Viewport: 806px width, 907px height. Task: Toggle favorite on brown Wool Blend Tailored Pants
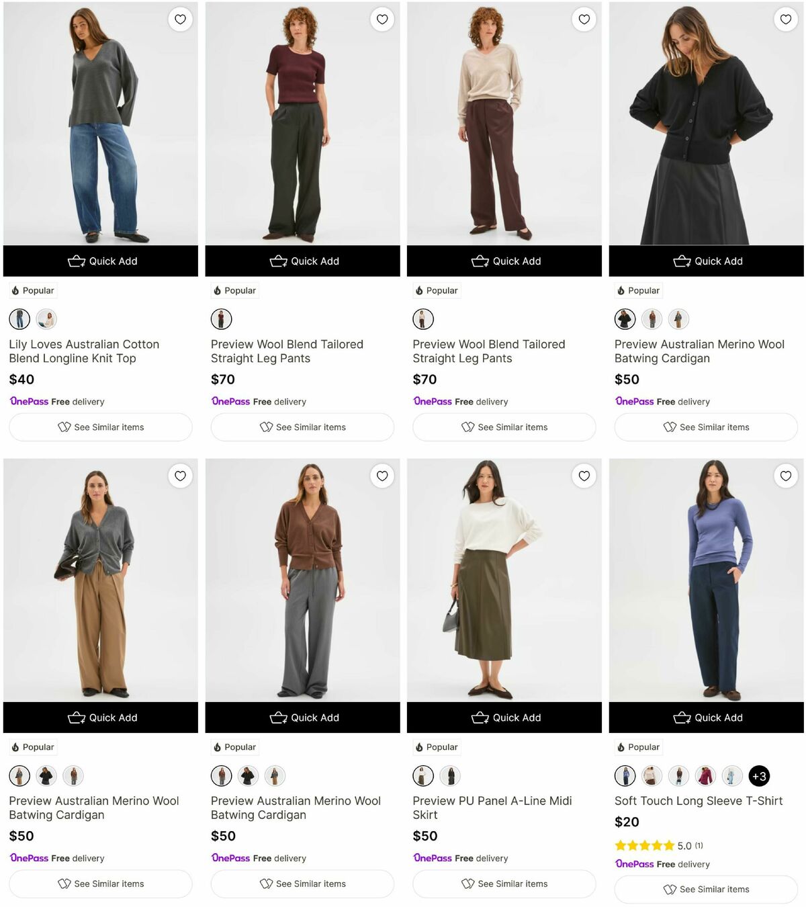click(584, 19)
